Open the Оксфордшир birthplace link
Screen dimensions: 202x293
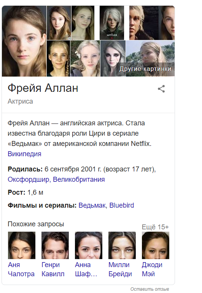pyautogui.click(x=29, y=179)
